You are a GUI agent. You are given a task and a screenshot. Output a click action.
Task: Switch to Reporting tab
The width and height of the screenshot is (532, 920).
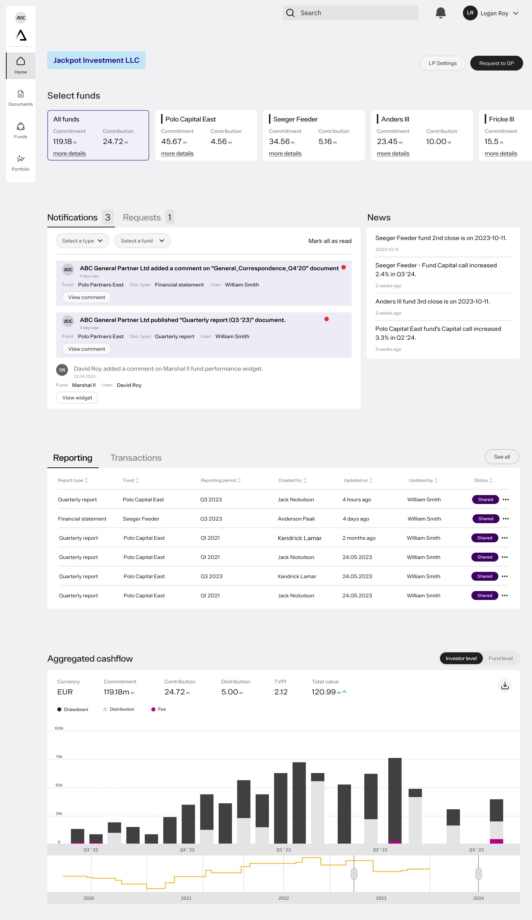73,458
